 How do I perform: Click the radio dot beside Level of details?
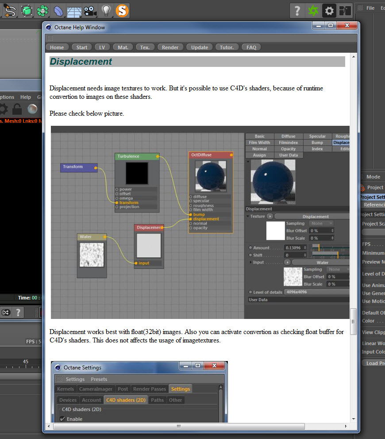[x=250, y=292]
